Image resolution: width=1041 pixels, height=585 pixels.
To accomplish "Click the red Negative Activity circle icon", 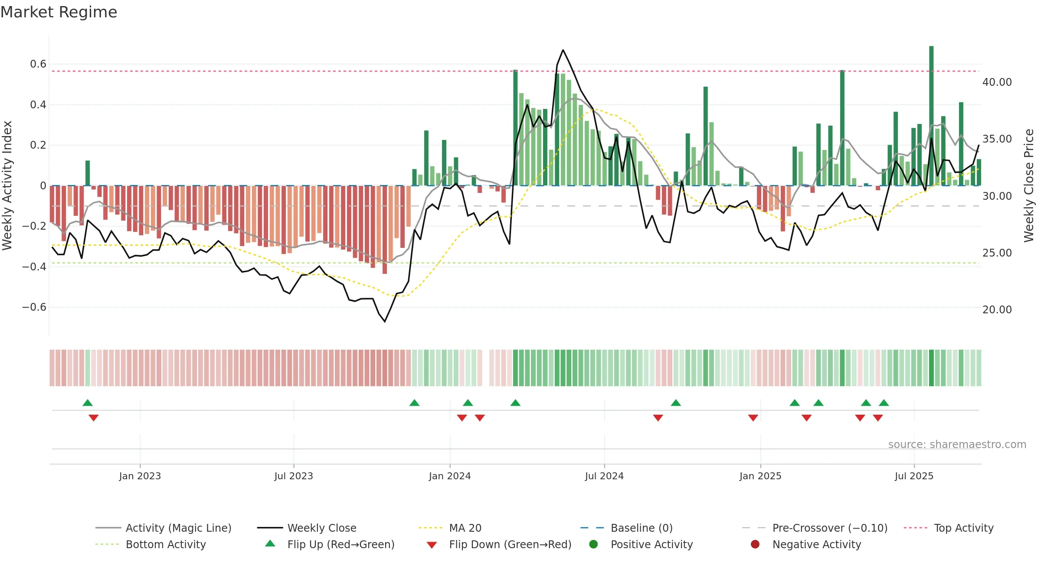I will pos(755,544).
